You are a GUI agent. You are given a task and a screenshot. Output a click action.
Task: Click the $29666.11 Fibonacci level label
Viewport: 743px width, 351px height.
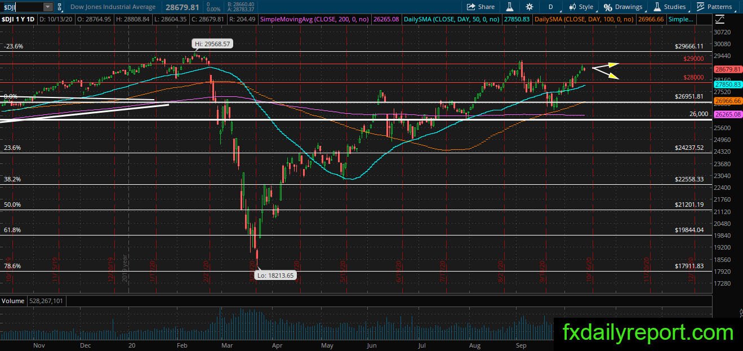coord(689,46)
